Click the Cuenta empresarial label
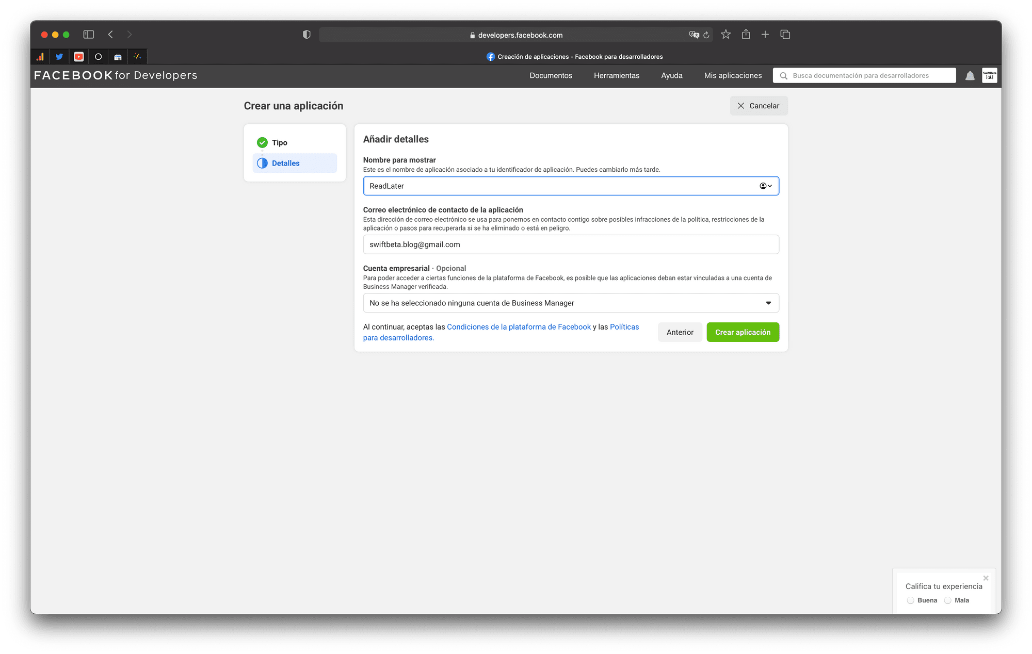1032x654 pixels. coord(396,268)
